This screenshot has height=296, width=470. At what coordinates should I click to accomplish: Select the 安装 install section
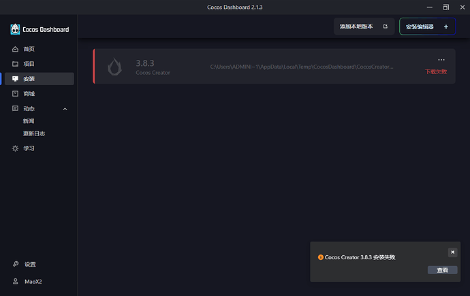40,79
